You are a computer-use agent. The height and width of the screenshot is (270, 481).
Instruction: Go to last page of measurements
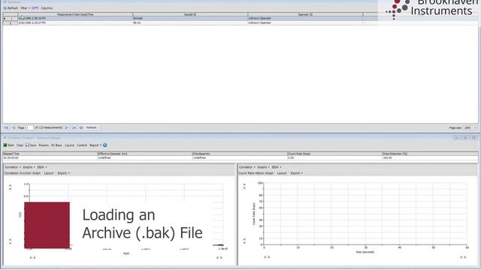click(x=74, y=127)
